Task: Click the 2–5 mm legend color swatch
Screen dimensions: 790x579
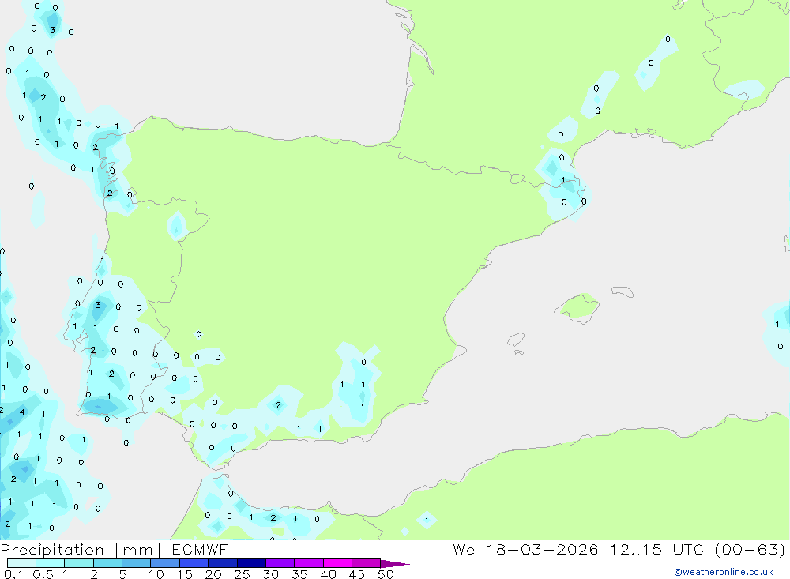Action: [107, 563]
